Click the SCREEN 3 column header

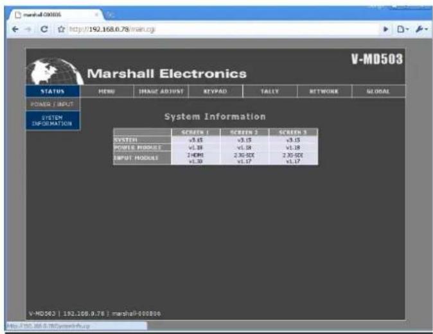tap(293, 132)
